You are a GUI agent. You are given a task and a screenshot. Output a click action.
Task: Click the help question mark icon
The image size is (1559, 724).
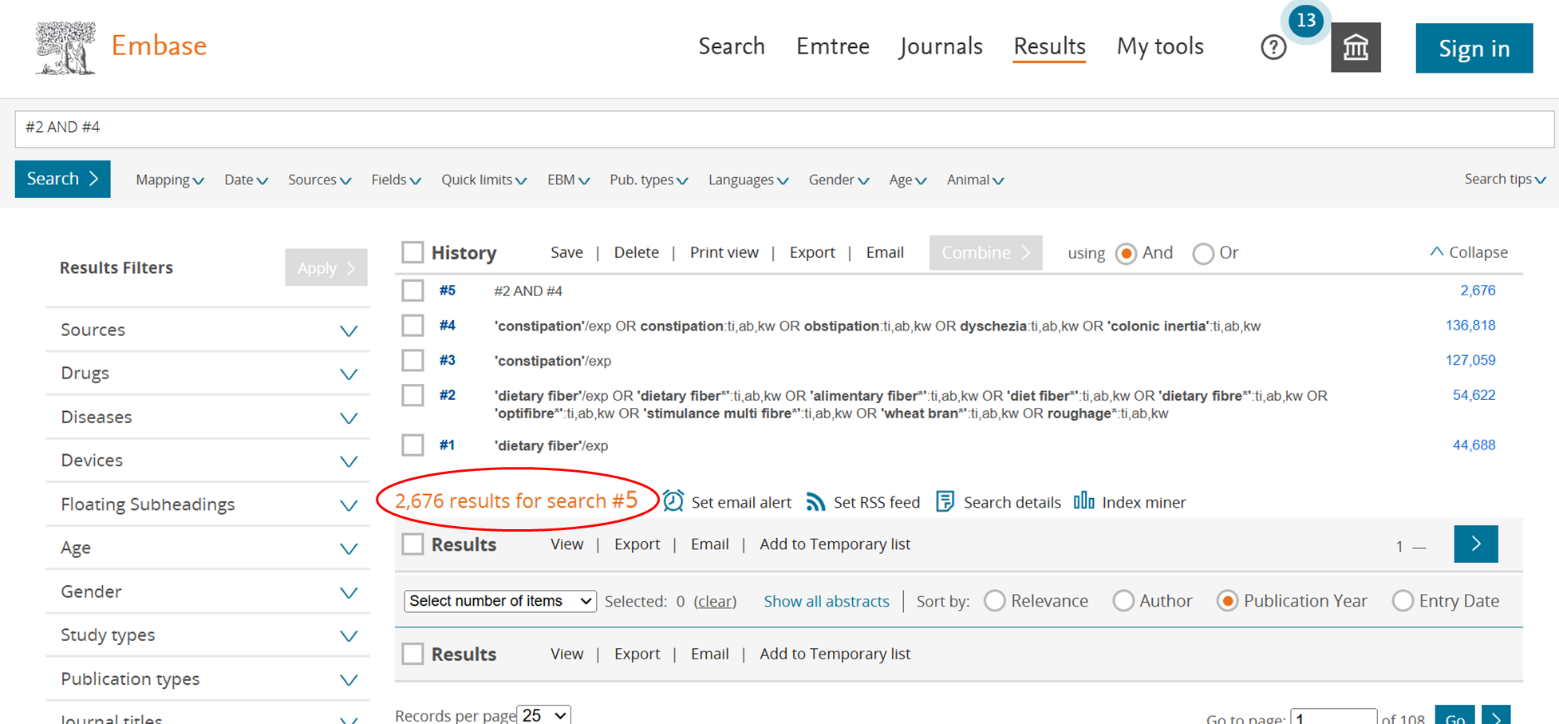[x=1273, y=48]
